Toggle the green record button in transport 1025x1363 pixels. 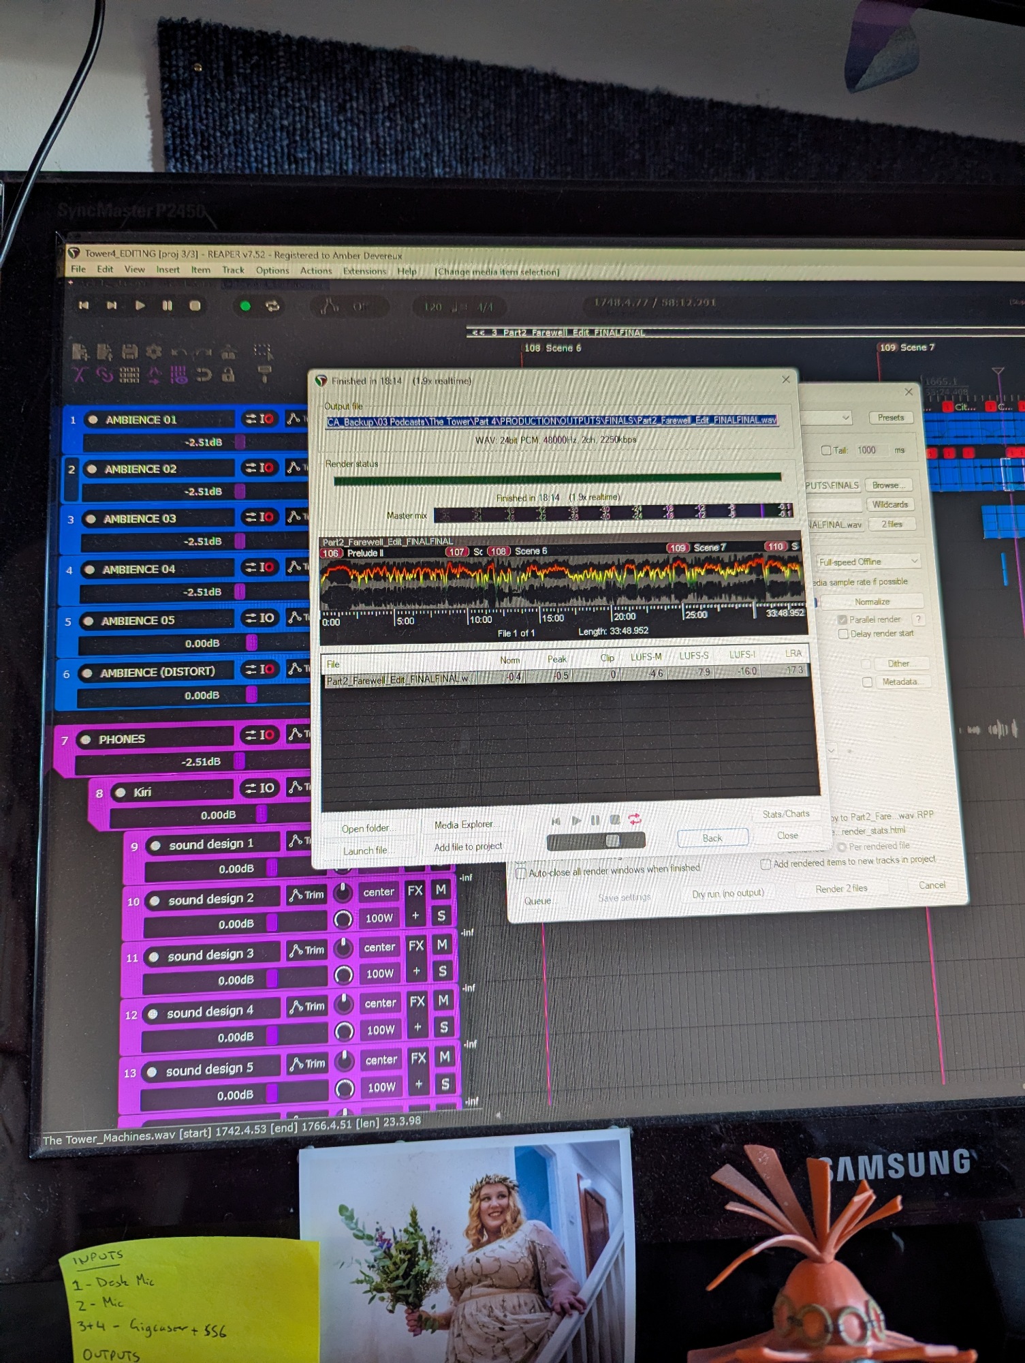click(x=245, y=306)
